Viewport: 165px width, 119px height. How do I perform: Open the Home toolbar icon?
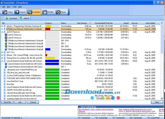(5, 12)
